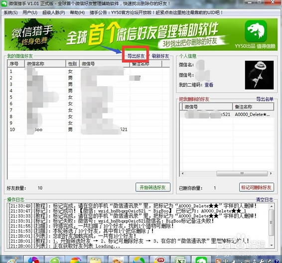Click the 导出名单 link
Screen dimensions: 282x263
[265, 99]
